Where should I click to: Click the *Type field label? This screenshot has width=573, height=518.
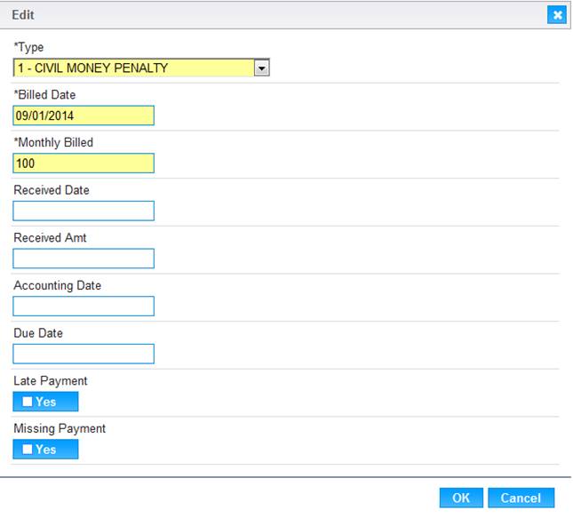point(28,47)
